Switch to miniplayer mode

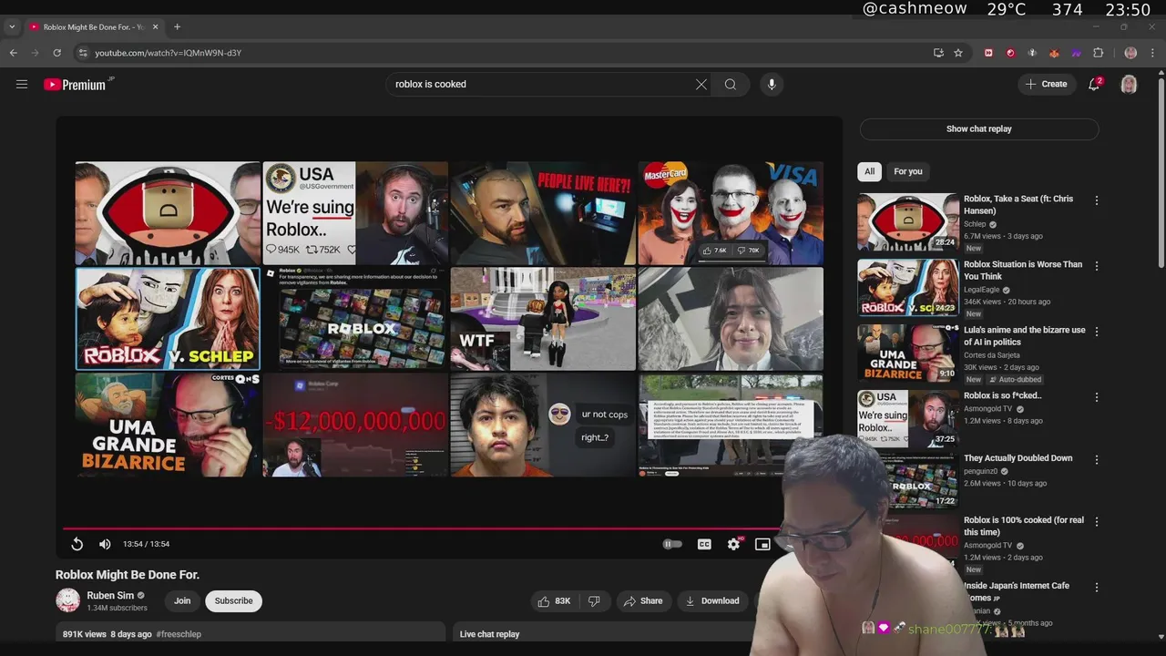(x=762, y=544)
